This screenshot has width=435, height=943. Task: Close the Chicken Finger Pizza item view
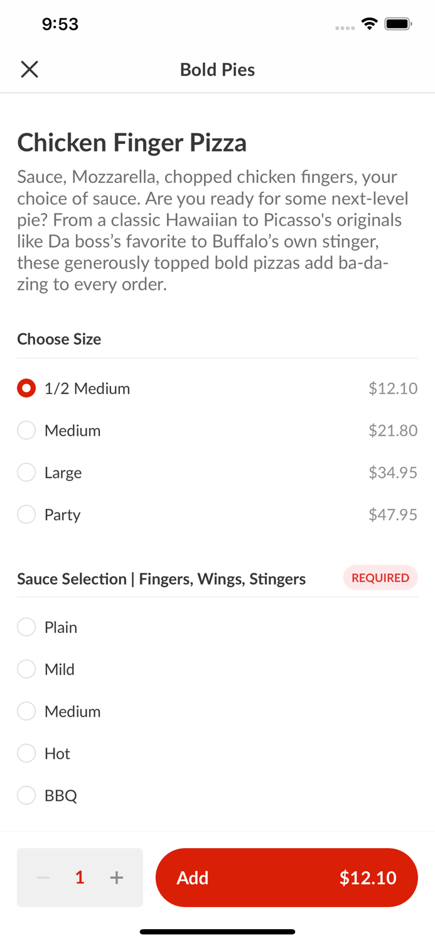[29, 69]
